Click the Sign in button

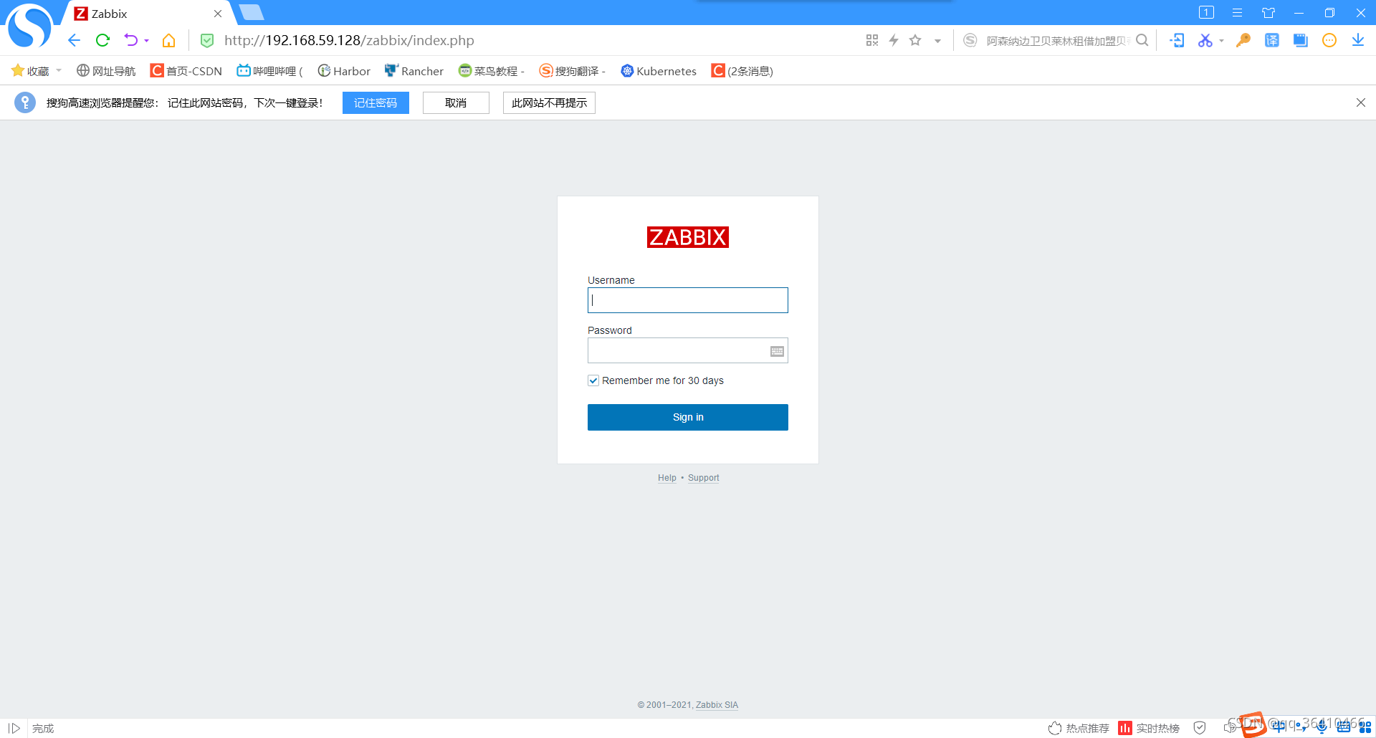coord(688,417)
